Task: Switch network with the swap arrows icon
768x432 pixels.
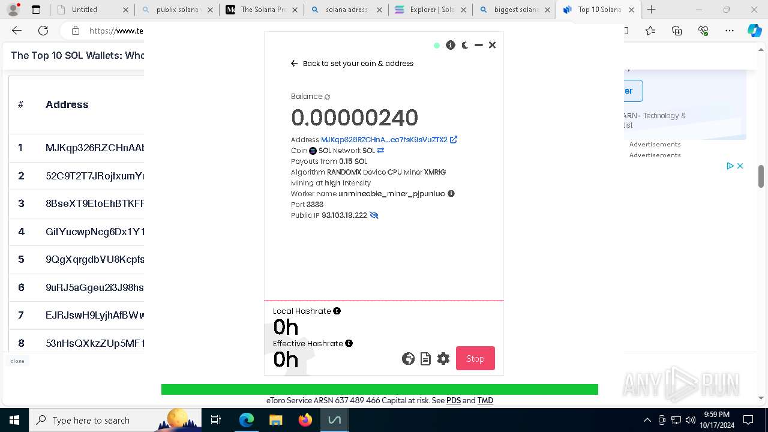Action: click(380, 151)
